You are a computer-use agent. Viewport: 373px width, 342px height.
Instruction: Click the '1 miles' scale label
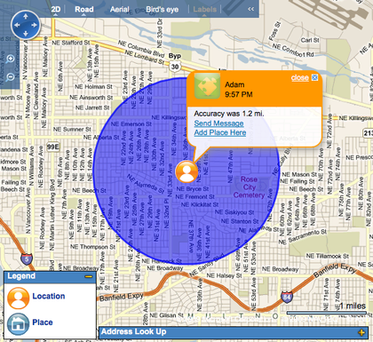pos(353,306)
